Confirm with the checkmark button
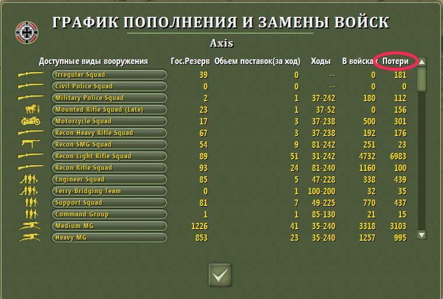The height and width of the screenshot is (299, 443). click(220, 275)
